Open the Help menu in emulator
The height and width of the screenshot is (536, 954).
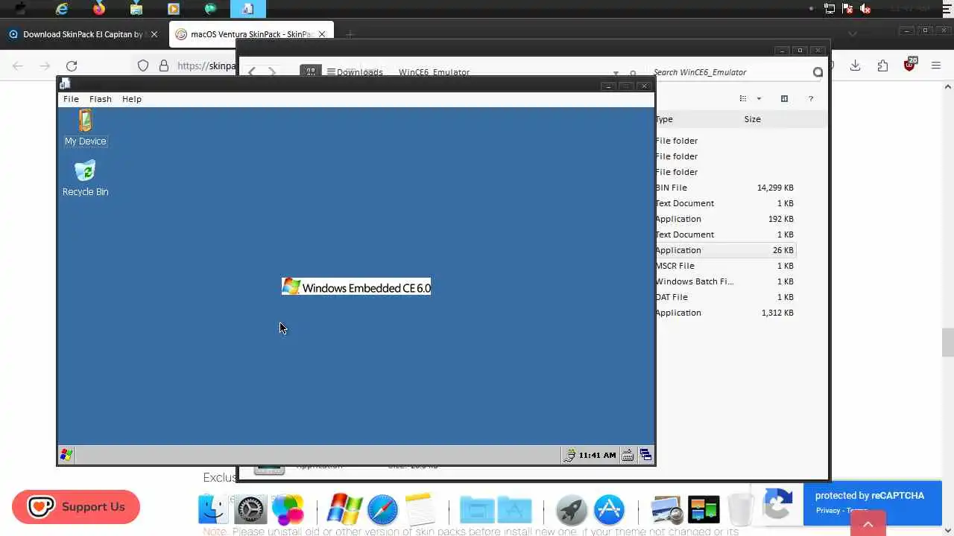coord(132,99)
